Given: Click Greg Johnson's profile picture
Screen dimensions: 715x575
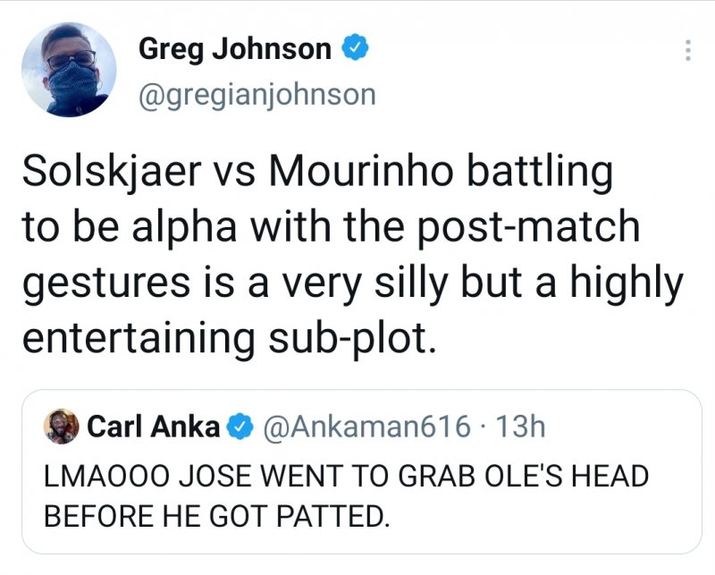Looking at the screenshot, I should 69,70.
